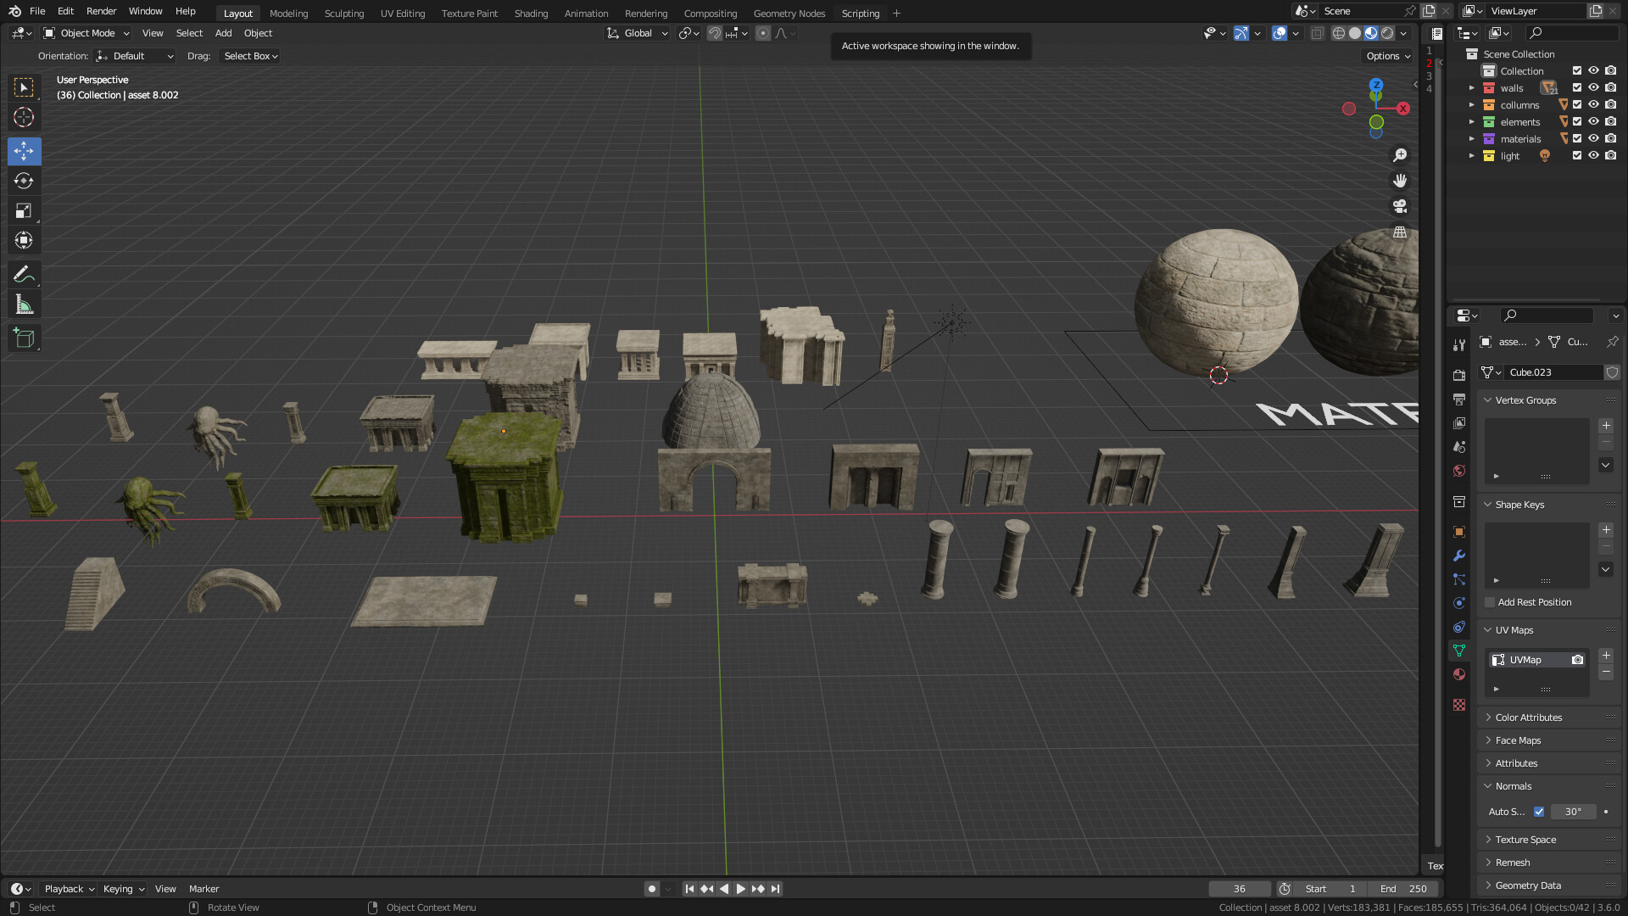Open the Material properties tab
This screenshot has width=1628, height=916.
point(1459,674)
